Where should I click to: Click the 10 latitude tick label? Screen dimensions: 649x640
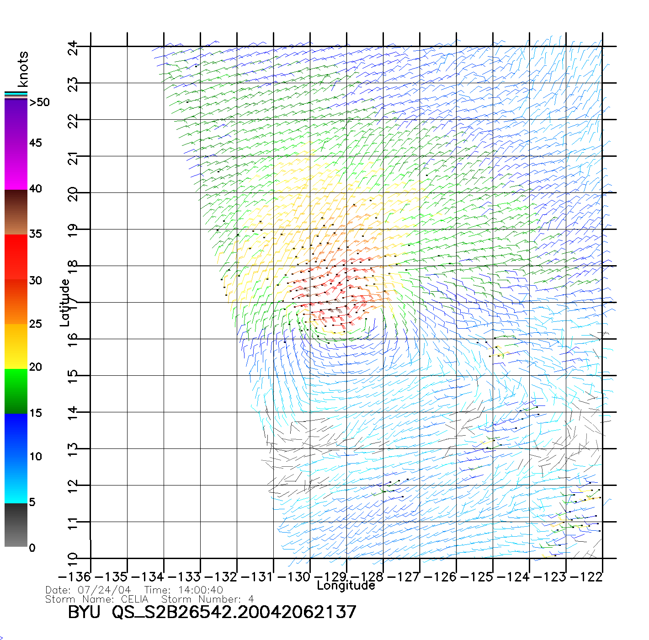(x=73, y=559)
